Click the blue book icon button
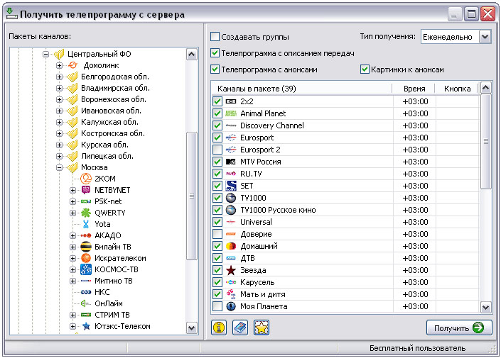The width and height of the screenshot is (501, 358). 240,328
